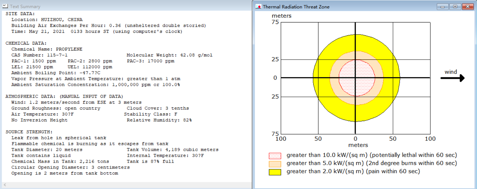Click the Text Summary window icon

(5, 6)
